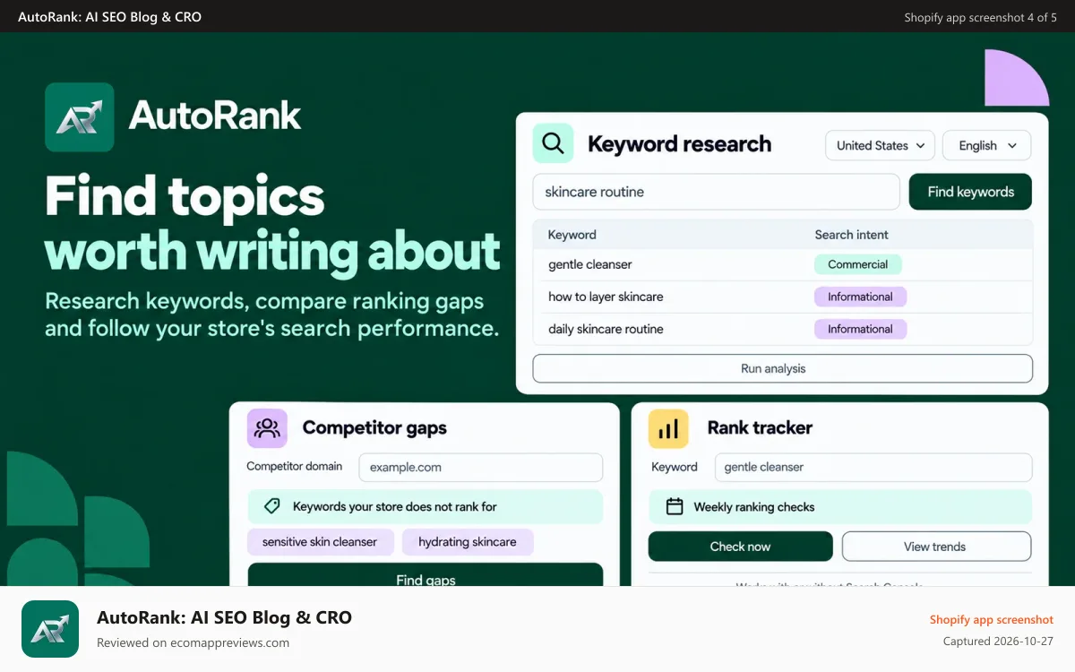Click the Competitor gaps heading
Image resolution: width=1075 pixels, height=672 pixels.
[374, 427]
